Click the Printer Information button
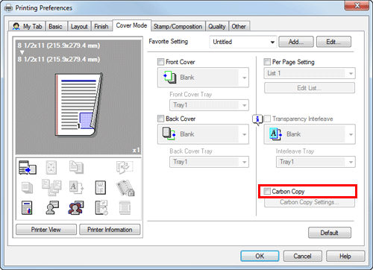The width and height of the screenshot is (373, 270). pos(110,230)
